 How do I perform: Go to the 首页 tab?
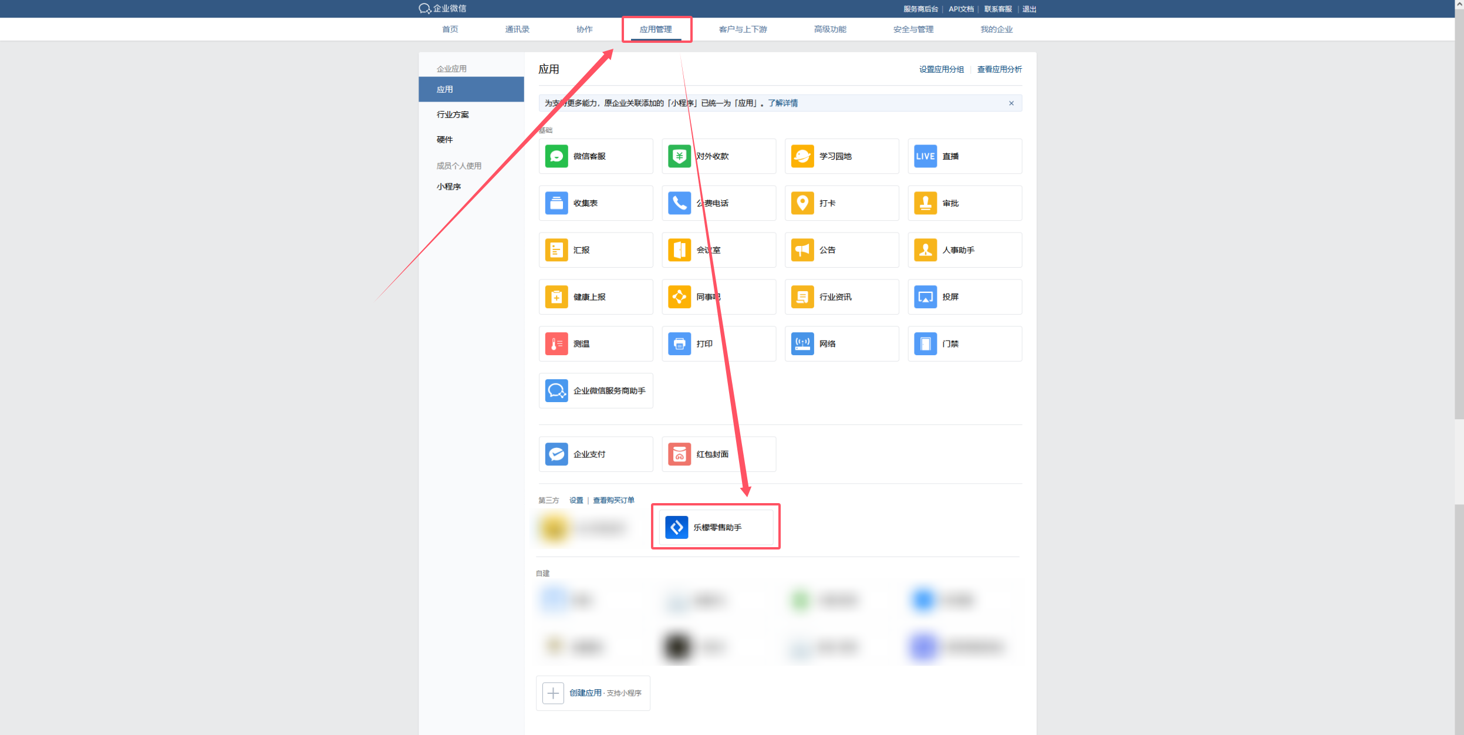450,29
